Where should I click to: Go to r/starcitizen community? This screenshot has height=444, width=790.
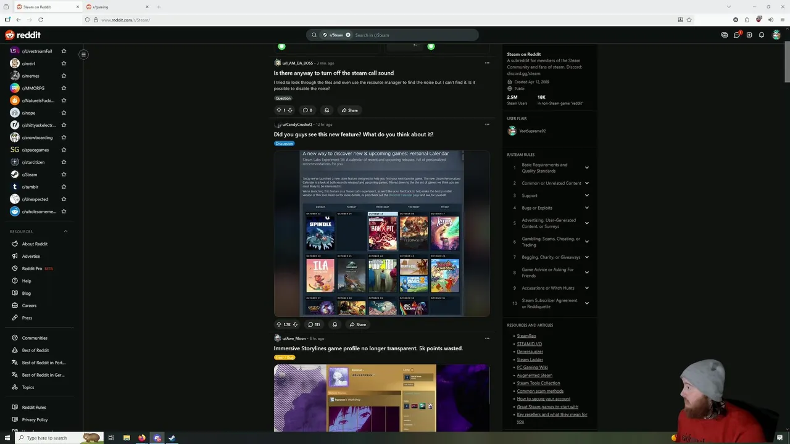click(33, 162)
